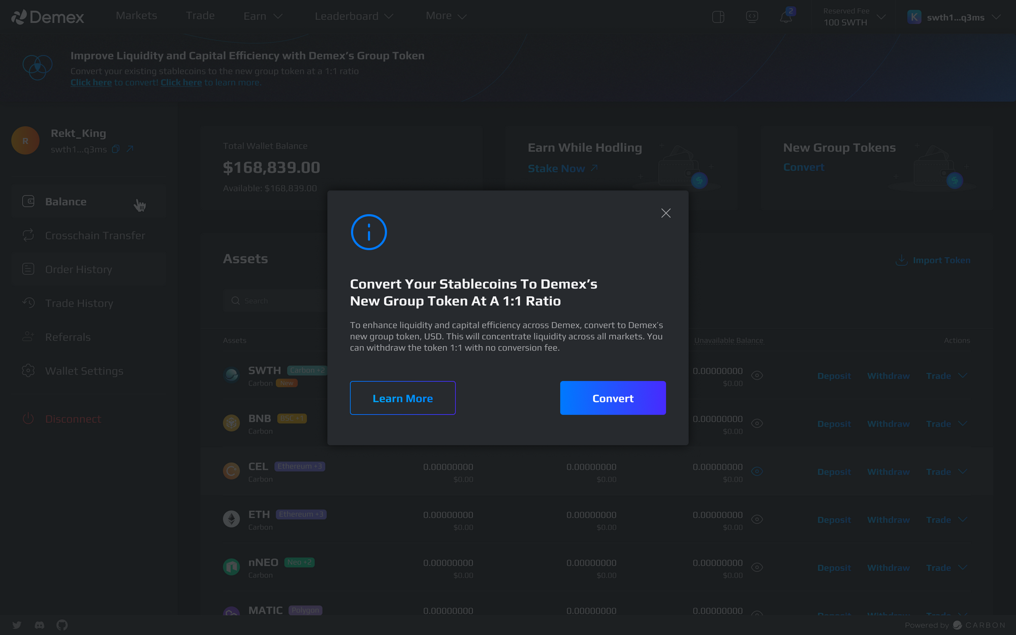Open the notifications bell icon
This screenshot has height=635, width=1016.
[x=786, y=17]
